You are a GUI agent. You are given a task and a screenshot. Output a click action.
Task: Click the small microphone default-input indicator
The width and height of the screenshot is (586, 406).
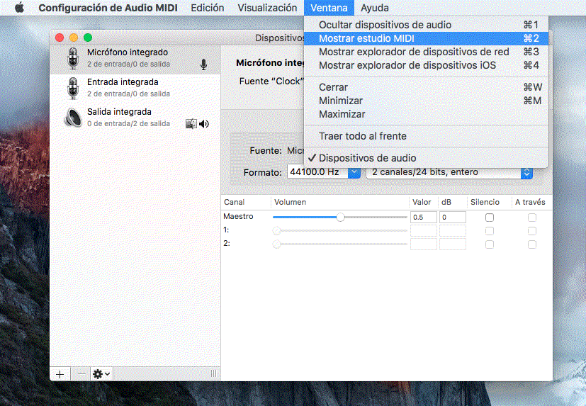pyautogui.click(x=204, y=64)
